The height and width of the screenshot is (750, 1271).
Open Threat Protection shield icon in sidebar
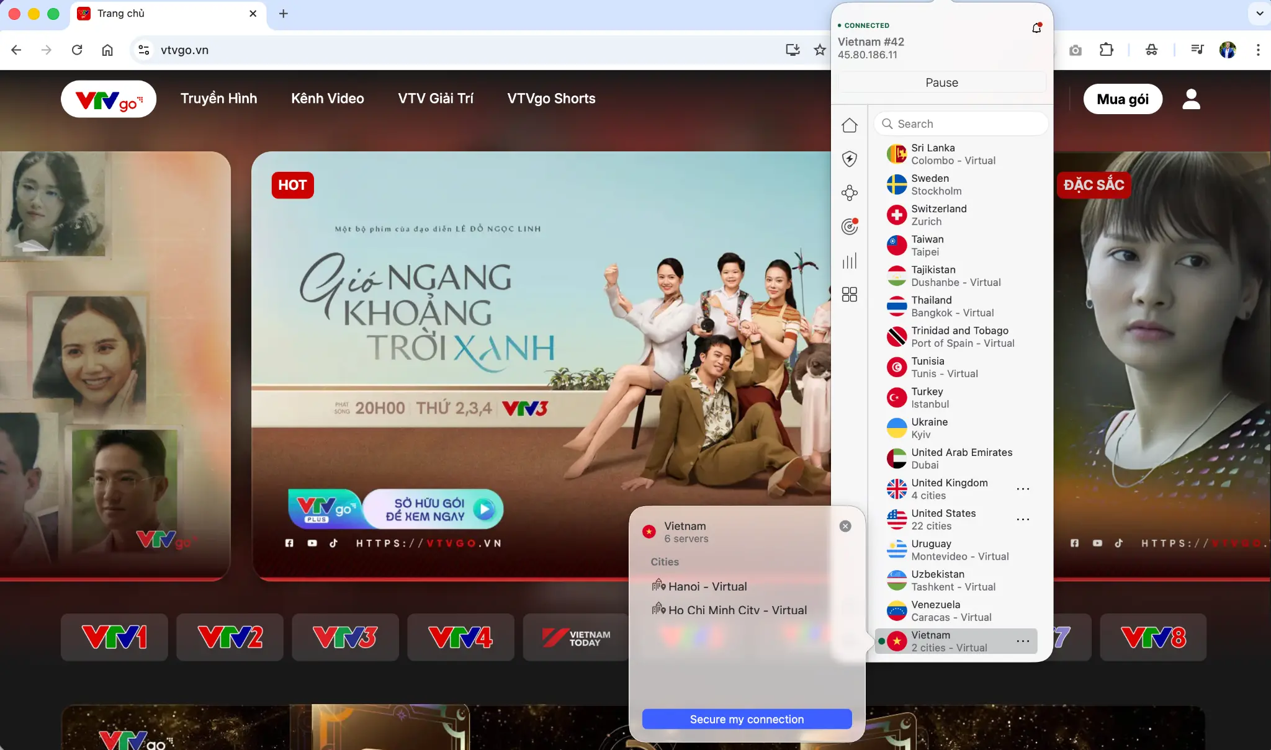coord(850,159)
